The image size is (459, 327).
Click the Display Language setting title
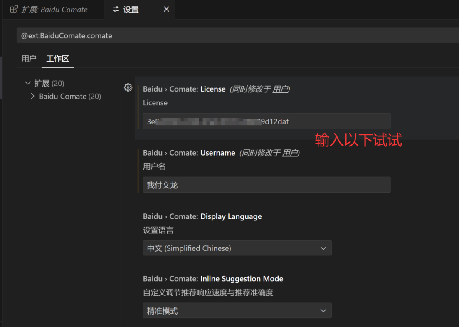[x=202, y=216]
